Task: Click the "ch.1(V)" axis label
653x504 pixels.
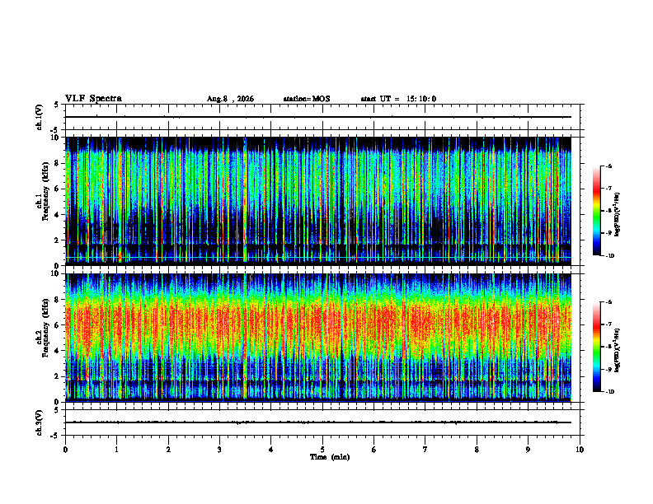Action: coord(40,117)
